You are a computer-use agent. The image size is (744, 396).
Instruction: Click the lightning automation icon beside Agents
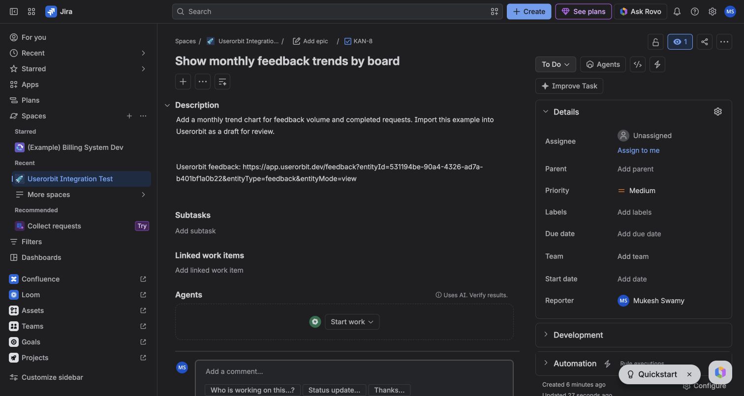657,64
